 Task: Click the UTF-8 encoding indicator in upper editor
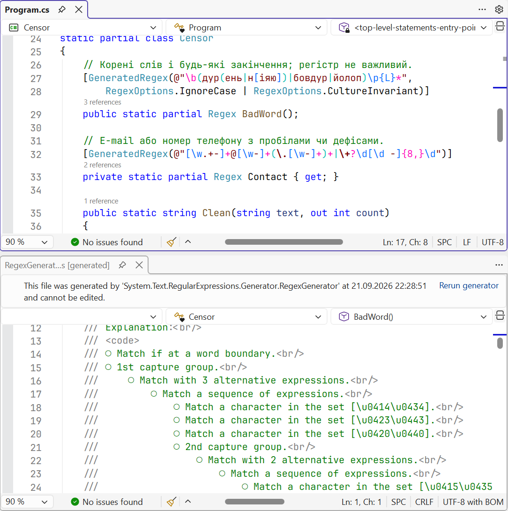coord(493,242)
